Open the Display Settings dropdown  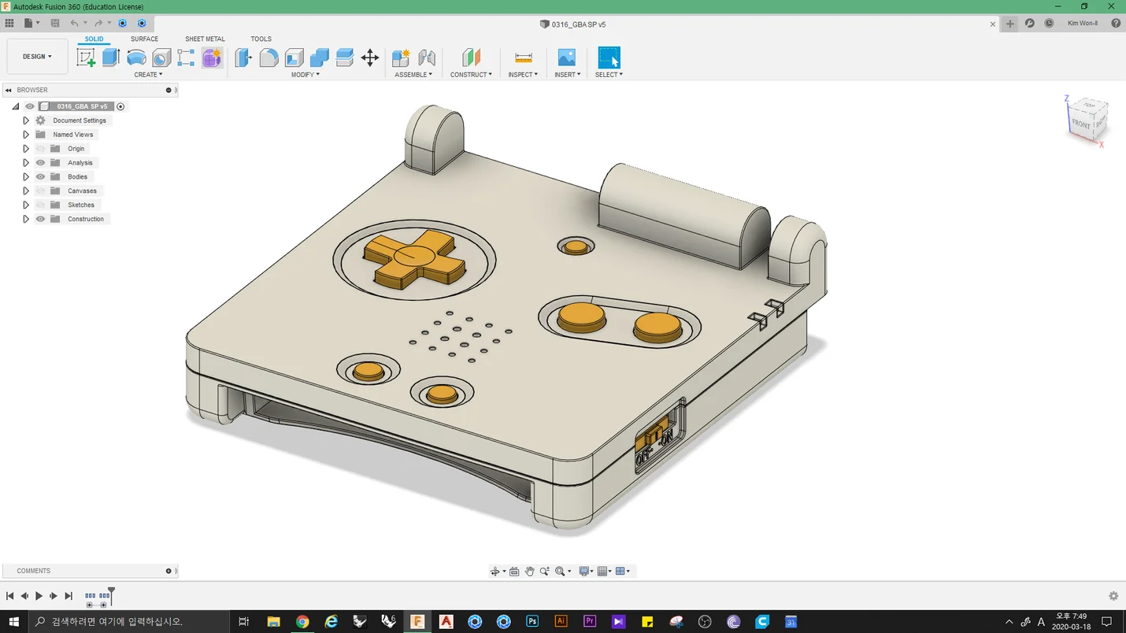(586, 572)
